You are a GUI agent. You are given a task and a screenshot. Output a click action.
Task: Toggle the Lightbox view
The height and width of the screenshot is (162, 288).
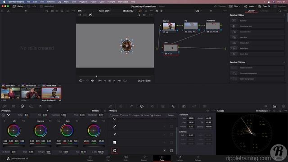coord(280,6)
